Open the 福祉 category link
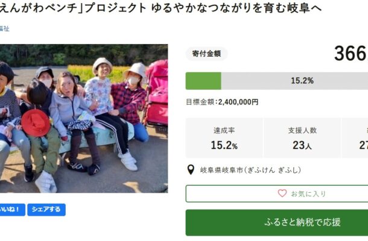Screen dimensions: 368x241 tap(4, 28)
